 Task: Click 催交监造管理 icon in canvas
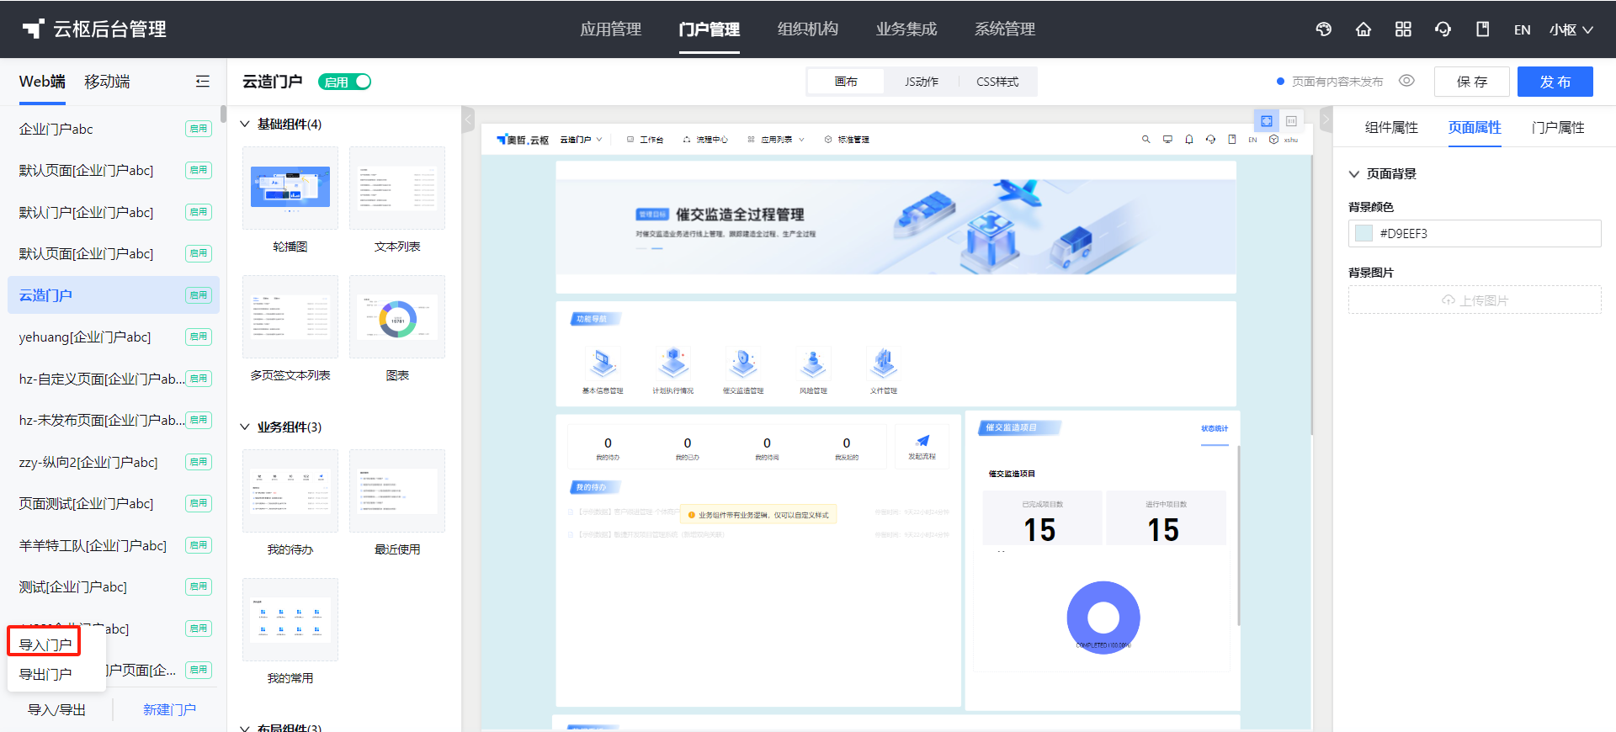743,363
